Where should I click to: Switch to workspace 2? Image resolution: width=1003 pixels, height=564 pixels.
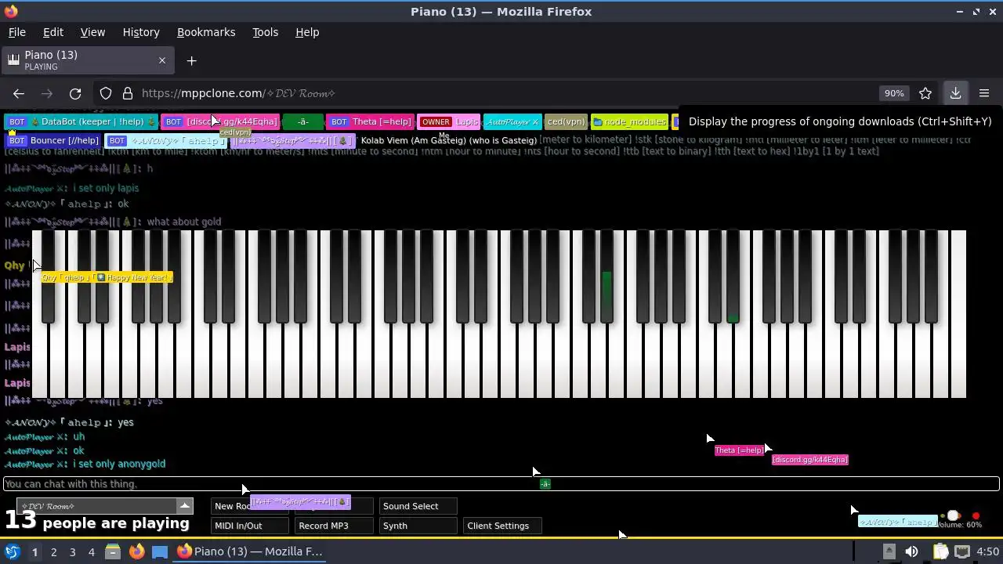(53, 551)
